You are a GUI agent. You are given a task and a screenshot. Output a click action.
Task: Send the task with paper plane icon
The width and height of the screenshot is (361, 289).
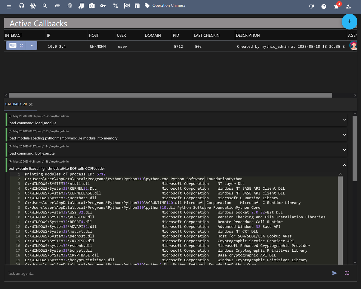[x=335, y=273]
